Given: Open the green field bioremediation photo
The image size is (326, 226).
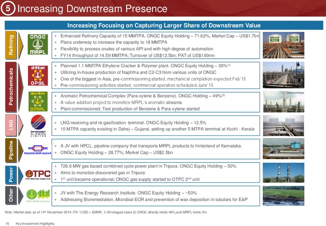Looking at the screenshot, I should coord(283,196).
